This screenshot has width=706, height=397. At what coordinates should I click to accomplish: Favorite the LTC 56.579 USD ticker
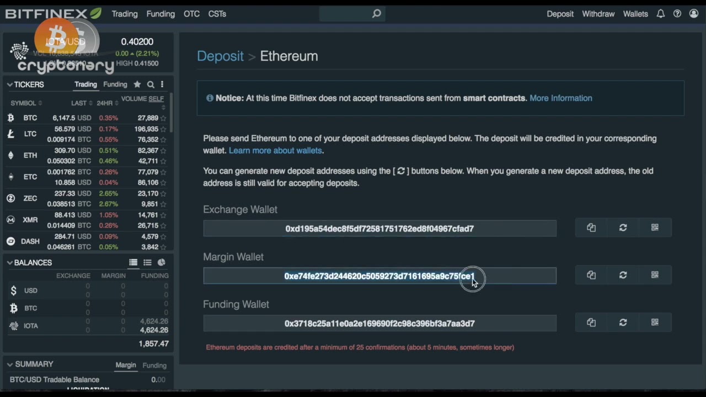163,129
